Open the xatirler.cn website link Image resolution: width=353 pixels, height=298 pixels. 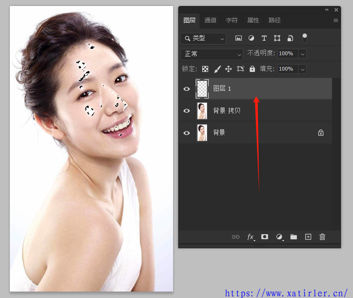[x=286, y=293]
